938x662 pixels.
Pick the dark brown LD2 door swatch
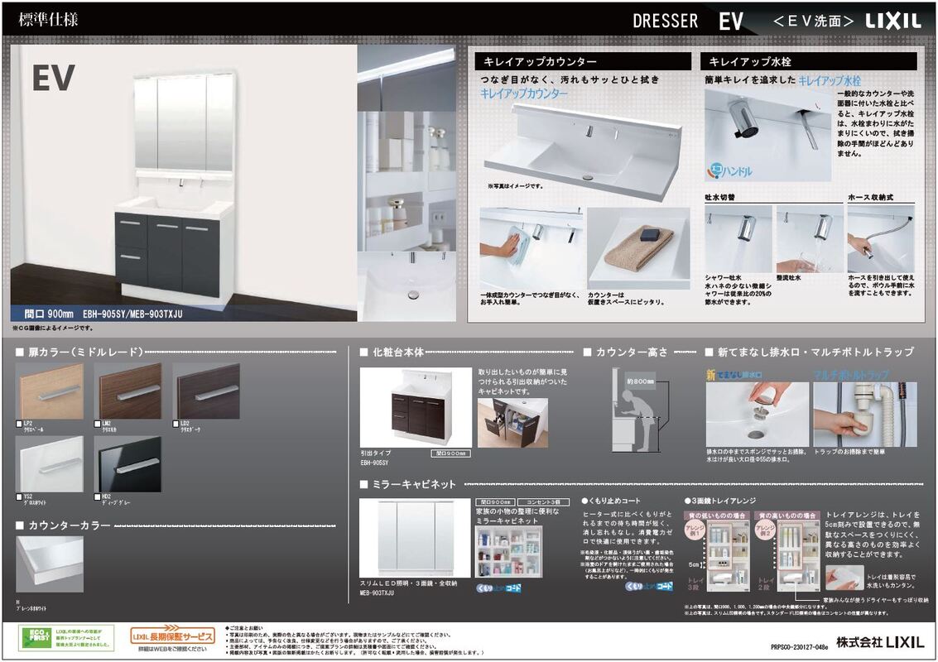point(206,391)
